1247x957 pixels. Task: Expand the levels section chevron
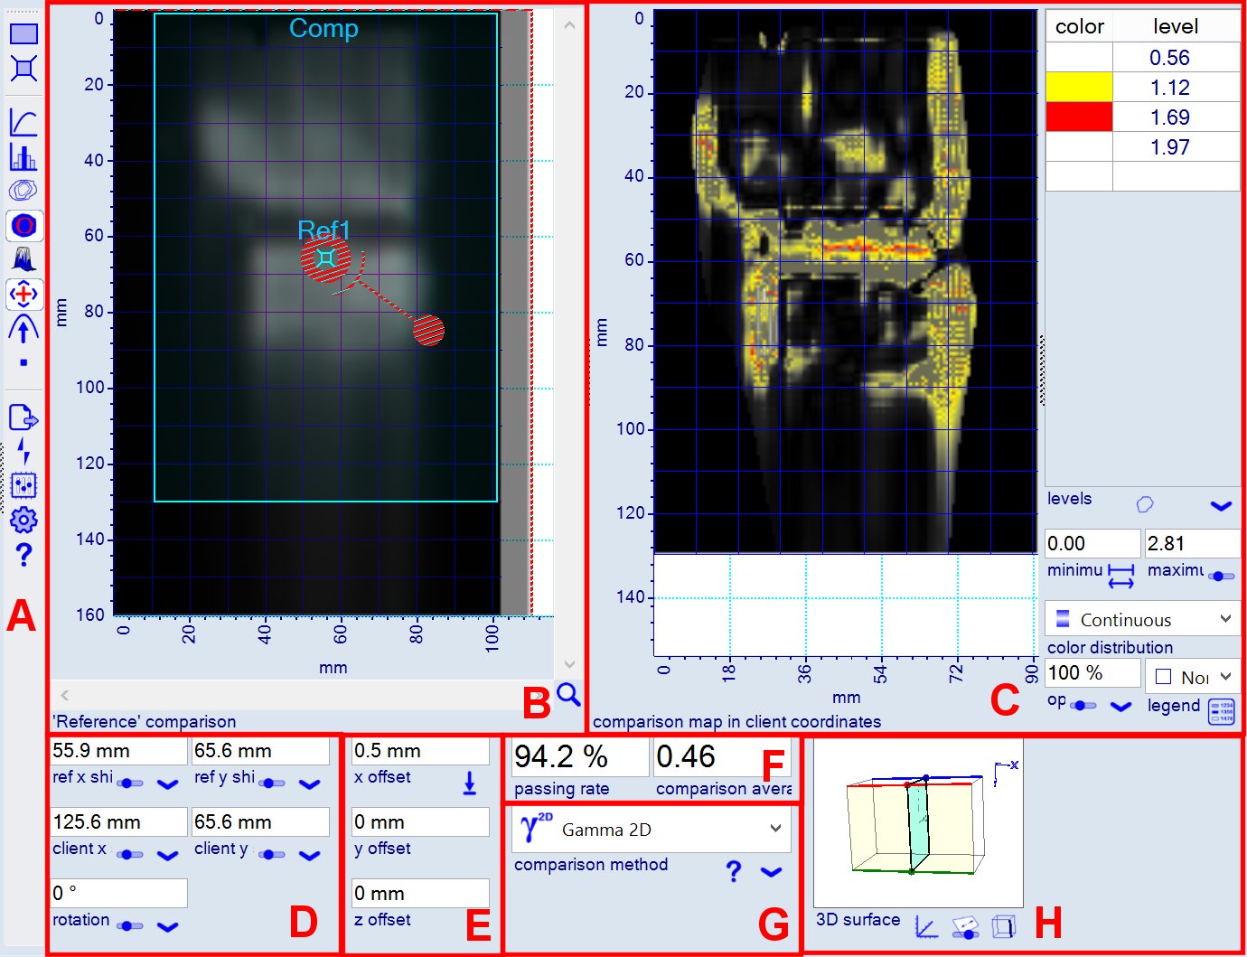click(x=1221, y=505)
